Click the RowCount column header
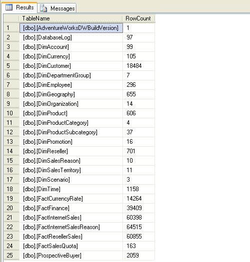This screenshot has width=250, height=262. click(138, 18)
